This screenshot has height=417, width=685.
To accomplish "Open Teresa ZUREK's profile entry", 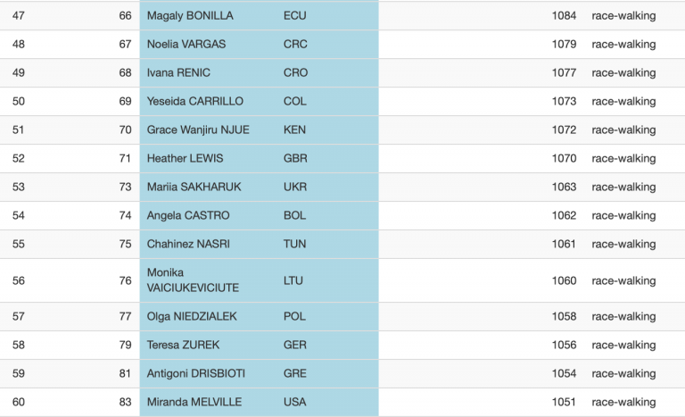I will (183, 346).
